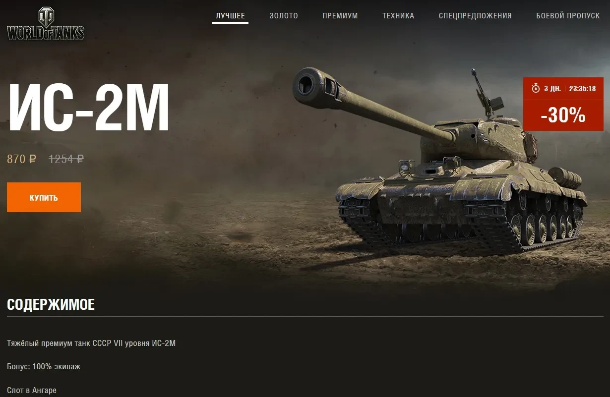610x397 pixels.
Task: Click the Бонус: 100% экипаж line
Action: (44, 367)
